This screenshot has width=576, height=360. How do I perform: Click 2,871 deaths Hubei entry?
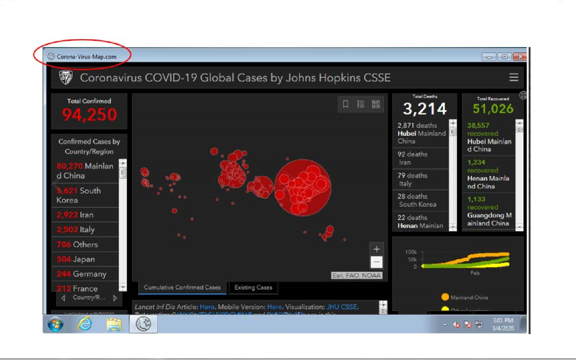click(421, 133)
